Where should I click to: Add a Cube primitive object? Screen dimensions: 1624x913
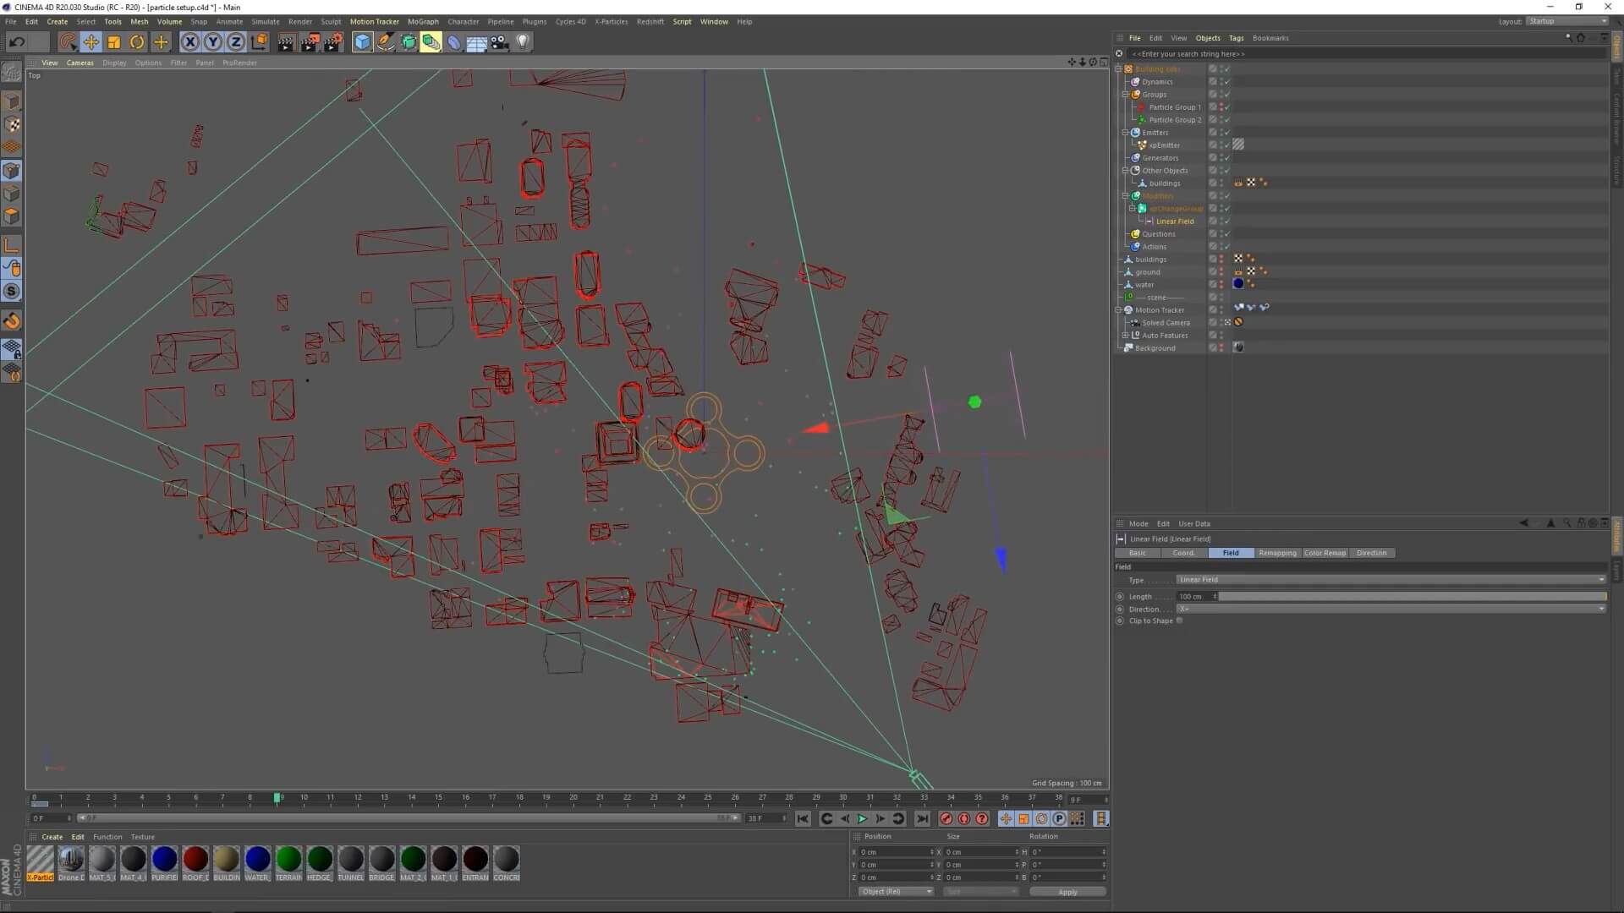pyautogui.click(x=362, y=42)
